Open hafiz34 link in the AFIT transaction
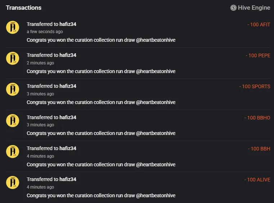Viewport: 274px width, 203px height. pos(68,24)
